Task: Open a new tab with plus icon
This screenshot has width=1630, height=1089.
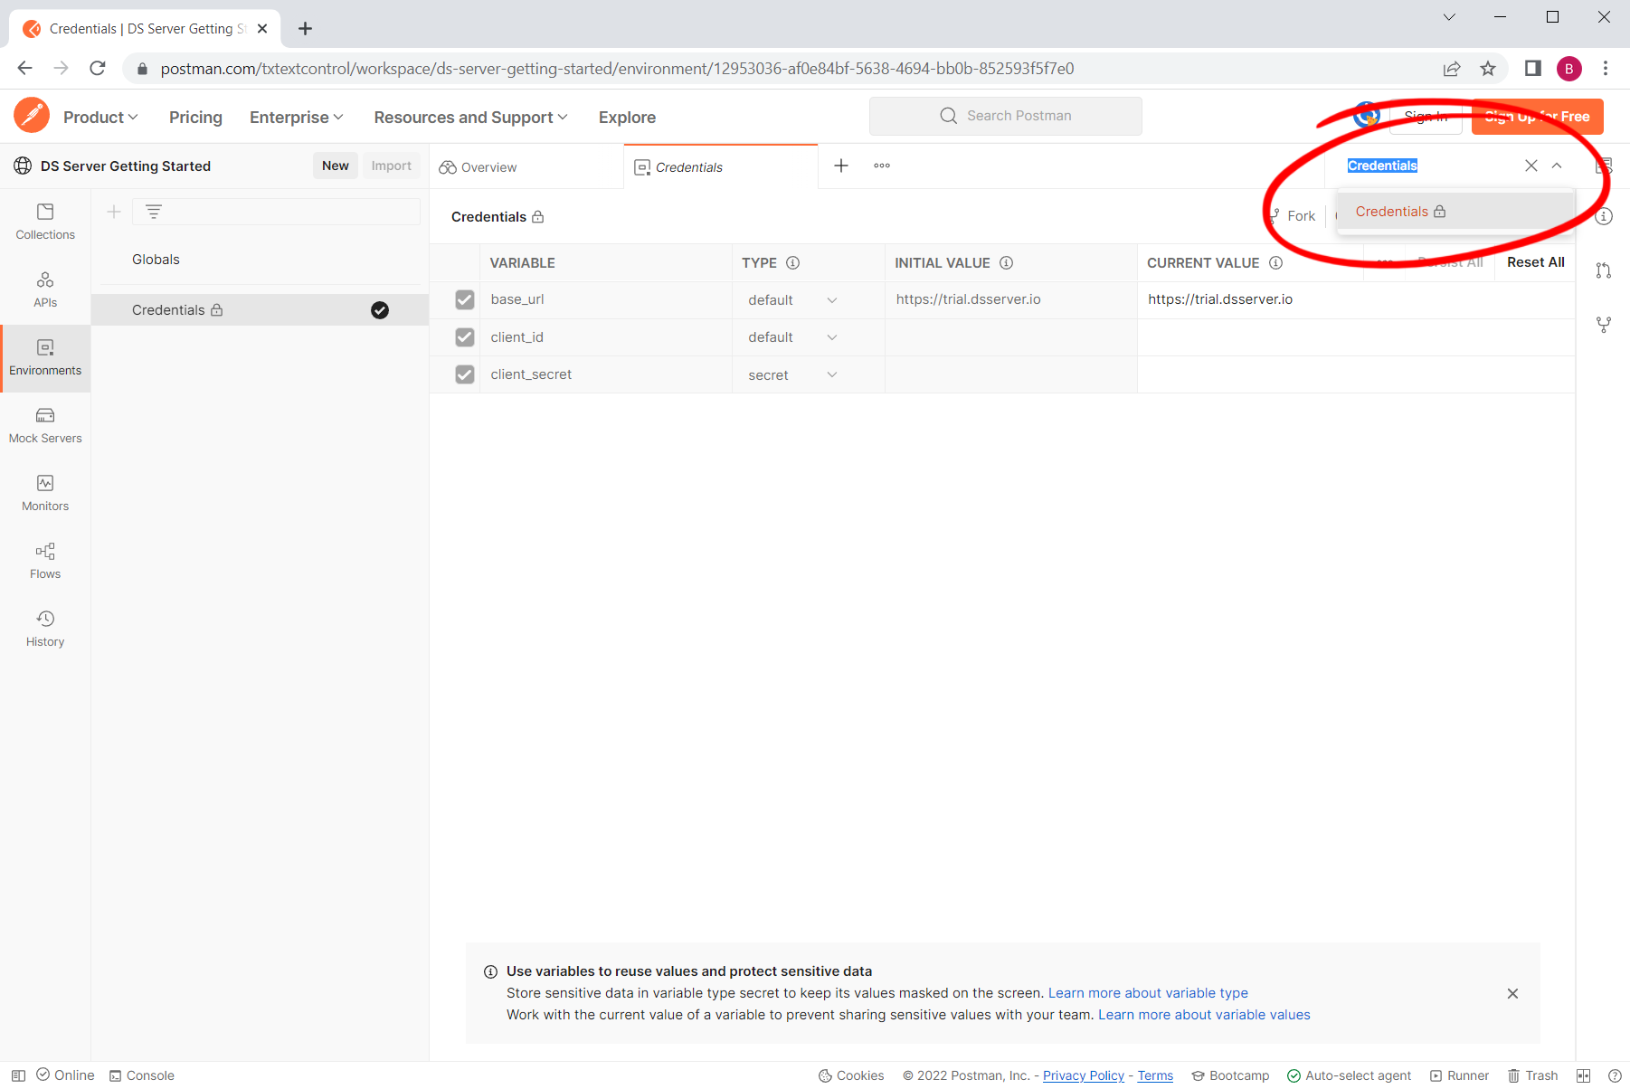Action: tap(841, 166)
